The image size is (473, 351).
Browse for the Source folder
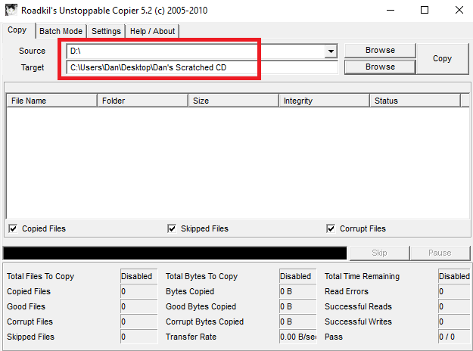point(380,50)
